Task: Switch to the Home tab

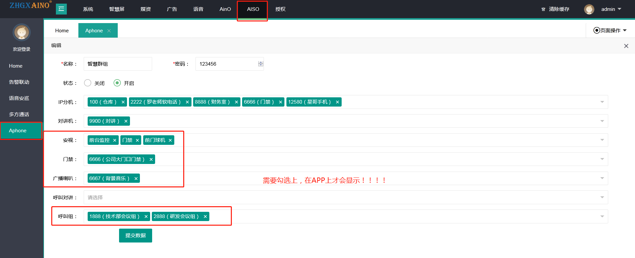Action: [62, 31]
